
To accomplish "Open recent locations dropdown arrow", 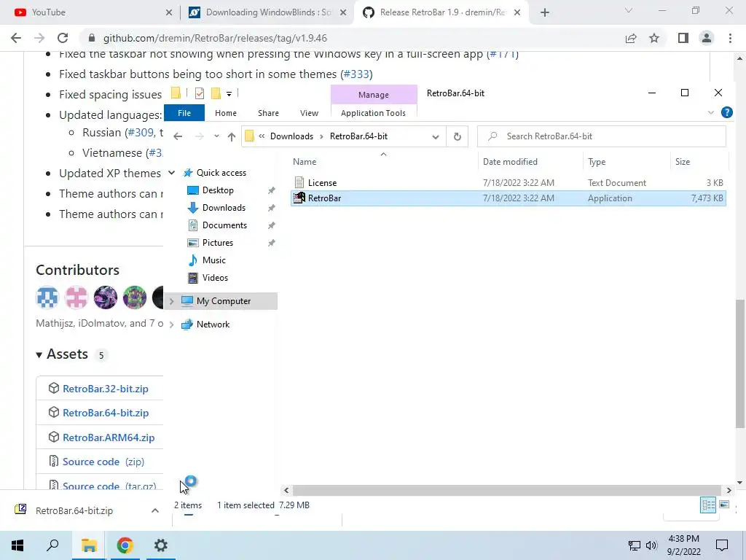I will click(216, 136).
